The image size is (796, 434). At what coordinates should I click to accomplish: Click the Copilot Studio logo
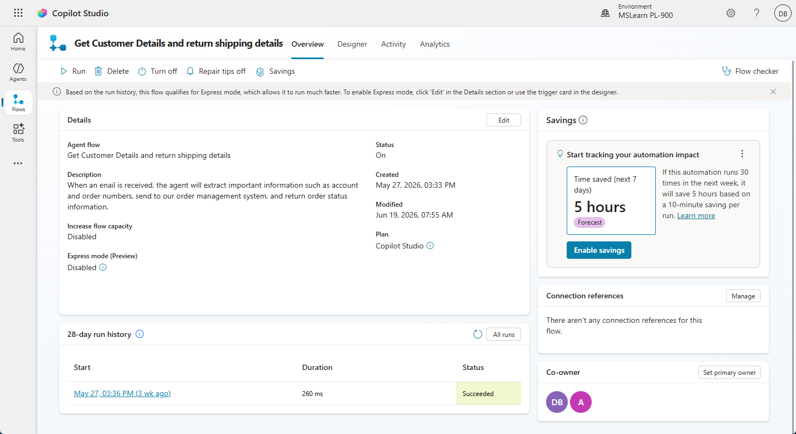pos(42,13)
